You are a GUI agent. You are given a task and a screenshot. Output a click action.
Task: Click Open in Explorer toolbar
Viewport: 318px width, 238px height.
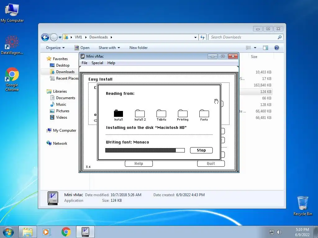coord(82,48)
